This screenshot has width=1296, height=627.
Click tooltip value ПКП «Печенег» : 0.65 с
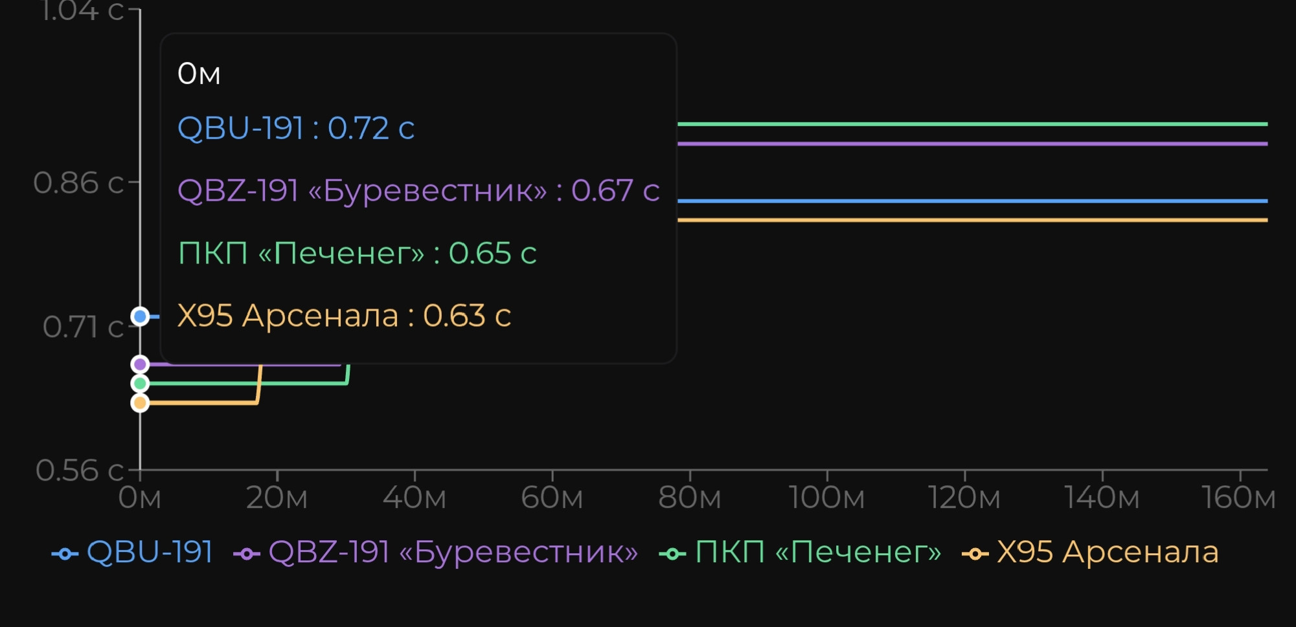point(357,253)
